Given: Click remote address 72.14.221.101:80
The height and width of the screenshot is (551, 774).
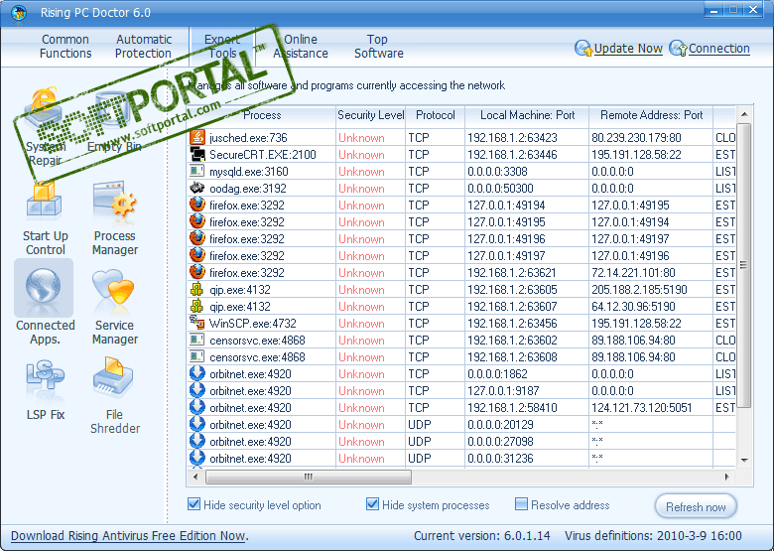Looking at the screenshot, I should [x=633, y=273].
